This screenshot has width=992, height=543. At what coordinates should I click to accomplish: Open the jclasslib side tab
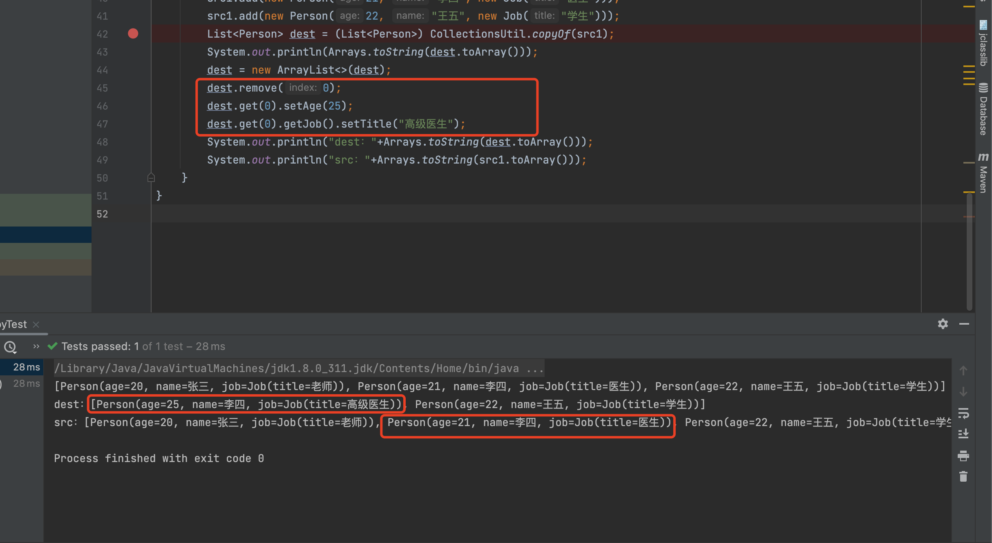tap(983, 44)
